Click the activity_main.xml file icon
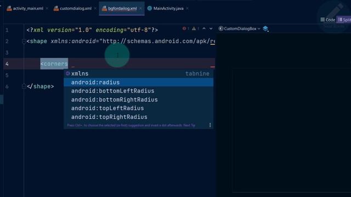The width and height of the screenshot is (351, 197). 9,9
